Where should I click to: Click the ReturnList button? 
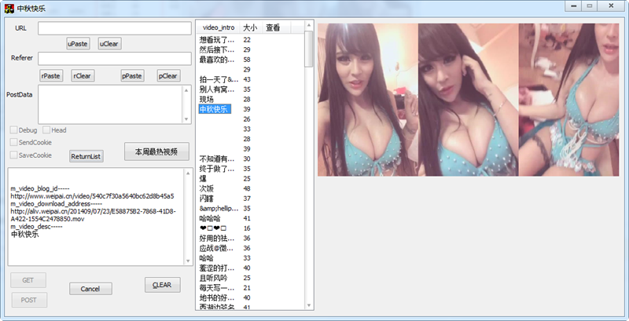point(86,156)
